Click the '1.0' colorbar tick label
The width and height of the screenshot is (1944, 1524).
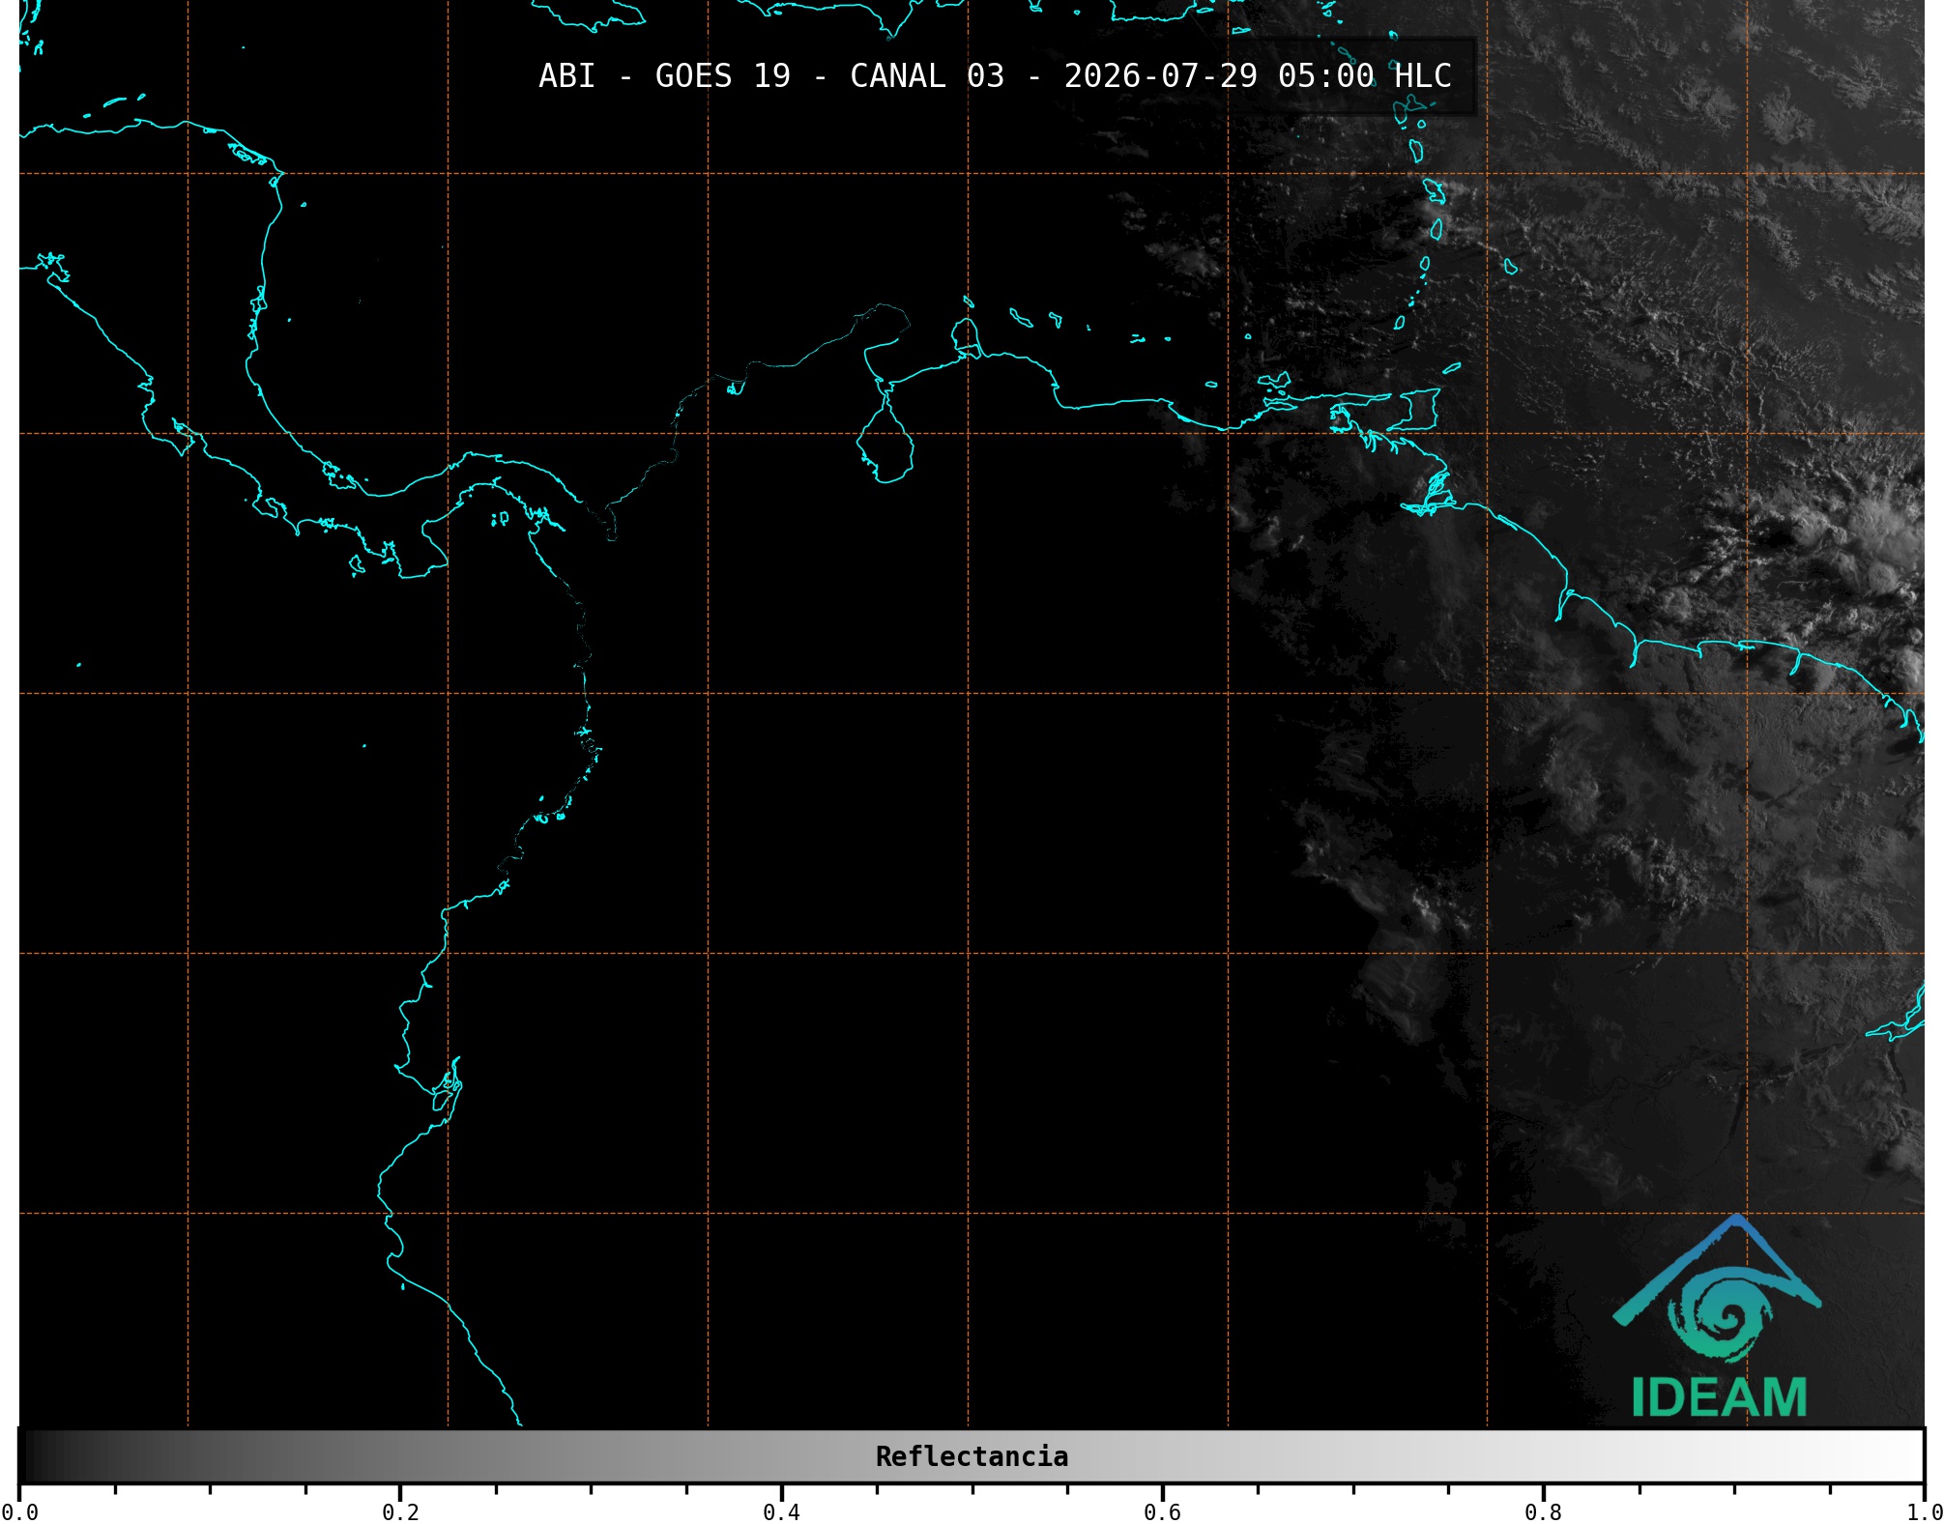coord(1924,1512)
